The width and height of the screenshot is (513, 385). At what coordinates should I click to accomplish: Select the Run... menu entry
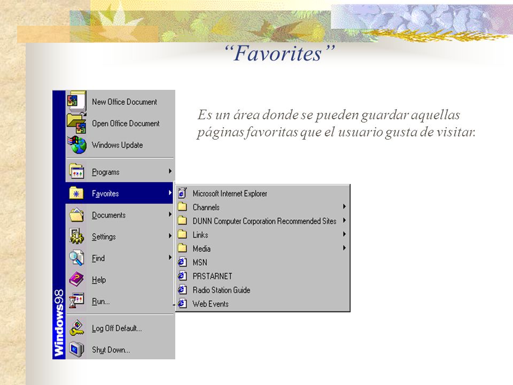point(120,301)
